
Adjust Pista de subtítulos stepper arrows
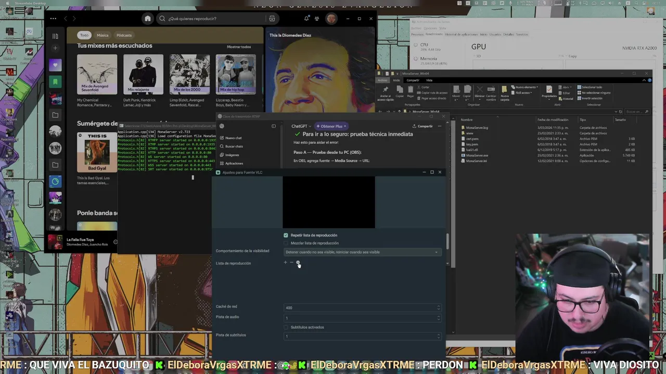pyautogui.click(x=439, y=336)
